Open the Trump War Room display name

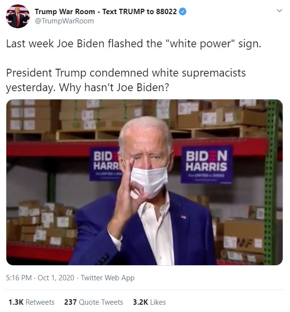tap(105, 12)
